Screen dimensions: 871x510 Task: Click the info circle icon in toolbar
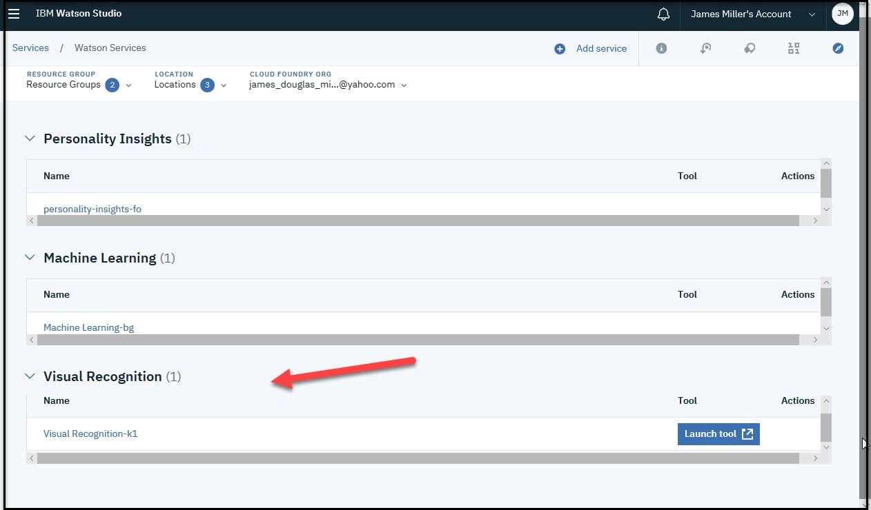(661, 48)
